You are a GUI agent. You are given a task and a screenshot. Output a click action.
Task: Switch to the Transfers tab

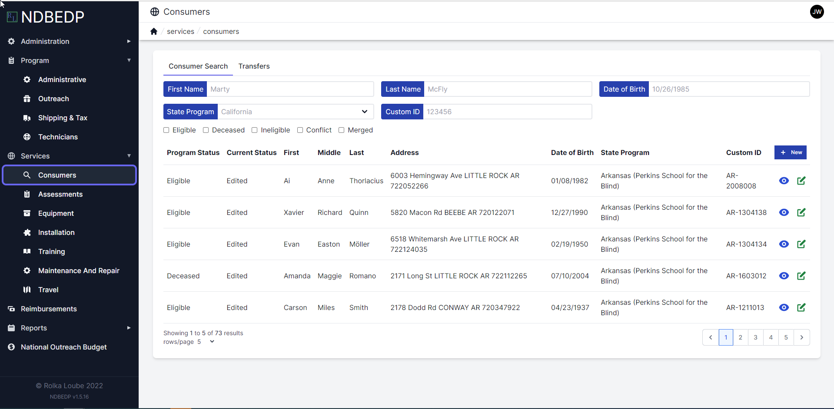tap(254, 66)
